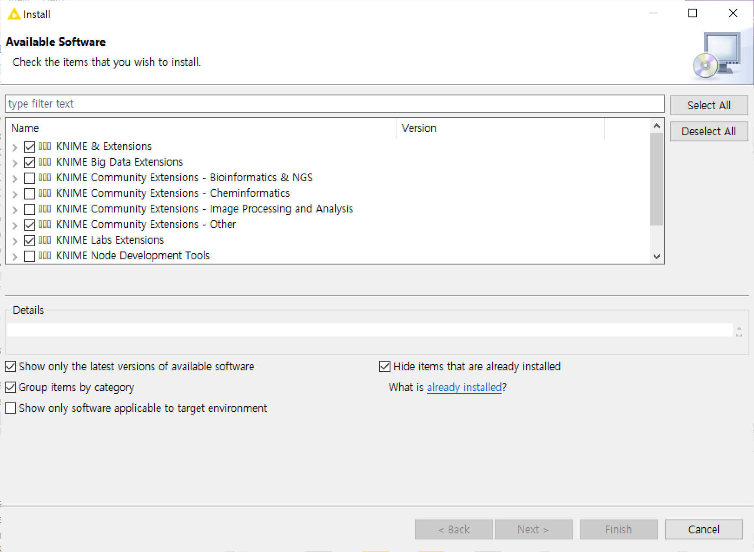Select KNIME Community Extensions - Other row text

pyautogui.click(x=146, y=224)
